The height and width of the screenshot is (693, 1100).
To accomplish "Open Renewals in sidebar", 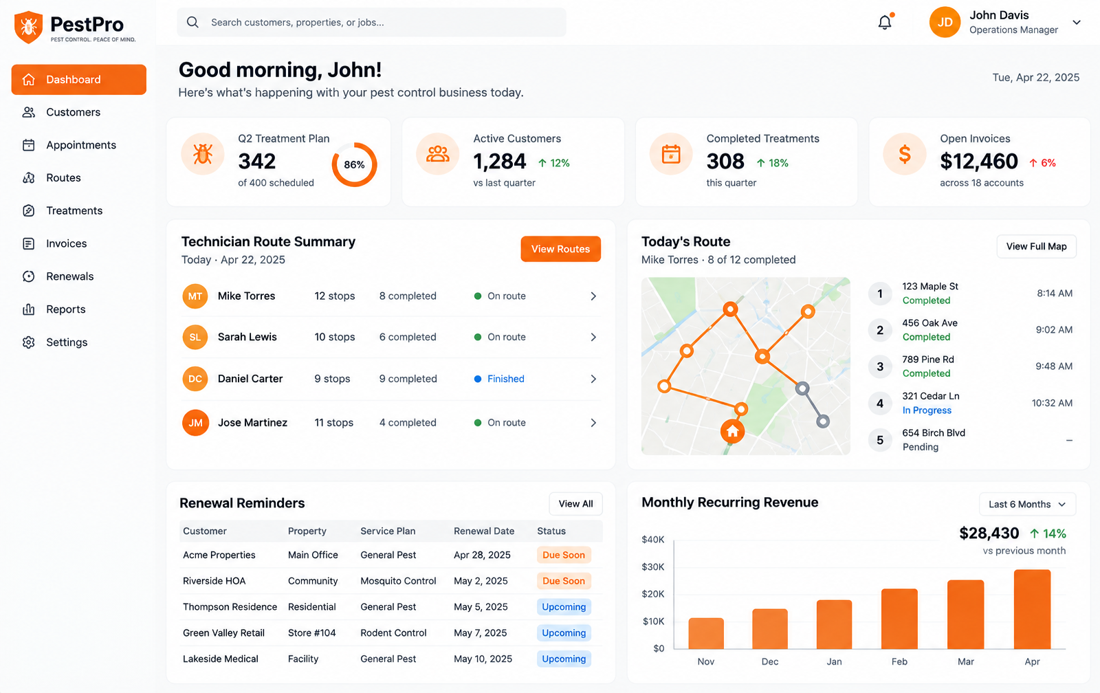I will coord(79,276).
